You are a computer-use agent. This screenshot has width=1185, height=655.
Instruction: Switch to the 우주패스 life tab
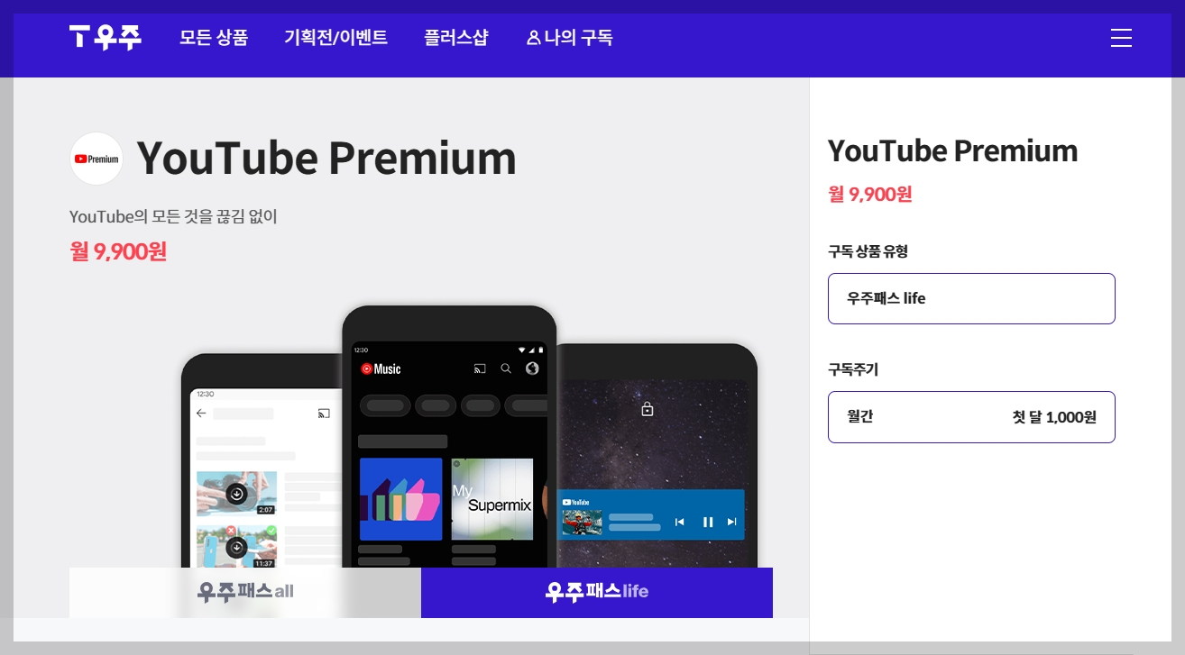[x=597, y=592]
